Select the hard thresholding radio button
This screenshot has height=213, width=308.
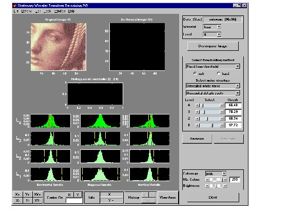[219, 73]
